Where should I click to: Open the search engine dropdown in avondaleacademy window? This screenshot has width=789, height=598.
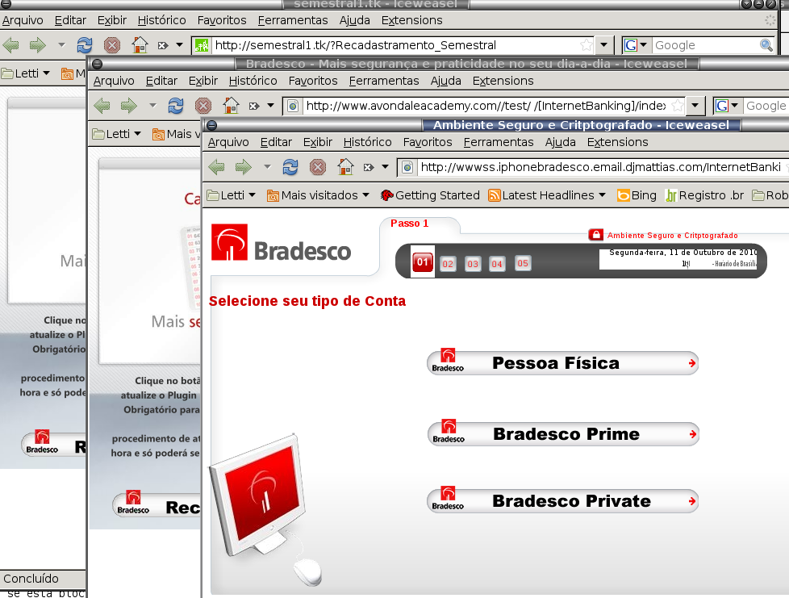[x=727, y=106]
